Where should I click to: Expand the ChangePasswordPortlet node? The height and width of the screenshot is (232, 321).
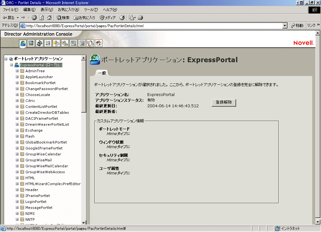click(17, 88)
